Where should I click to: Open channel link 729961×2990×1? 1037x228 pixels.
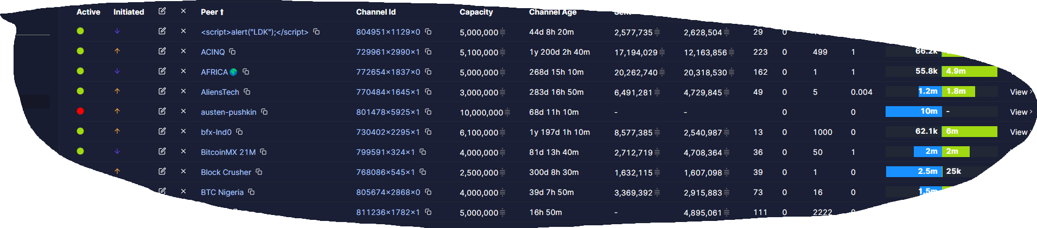[x=387, y=52]
